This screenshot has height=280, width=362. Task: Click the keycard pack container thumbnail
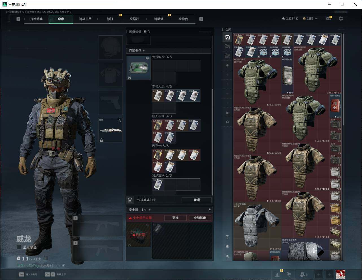point(138,67)
